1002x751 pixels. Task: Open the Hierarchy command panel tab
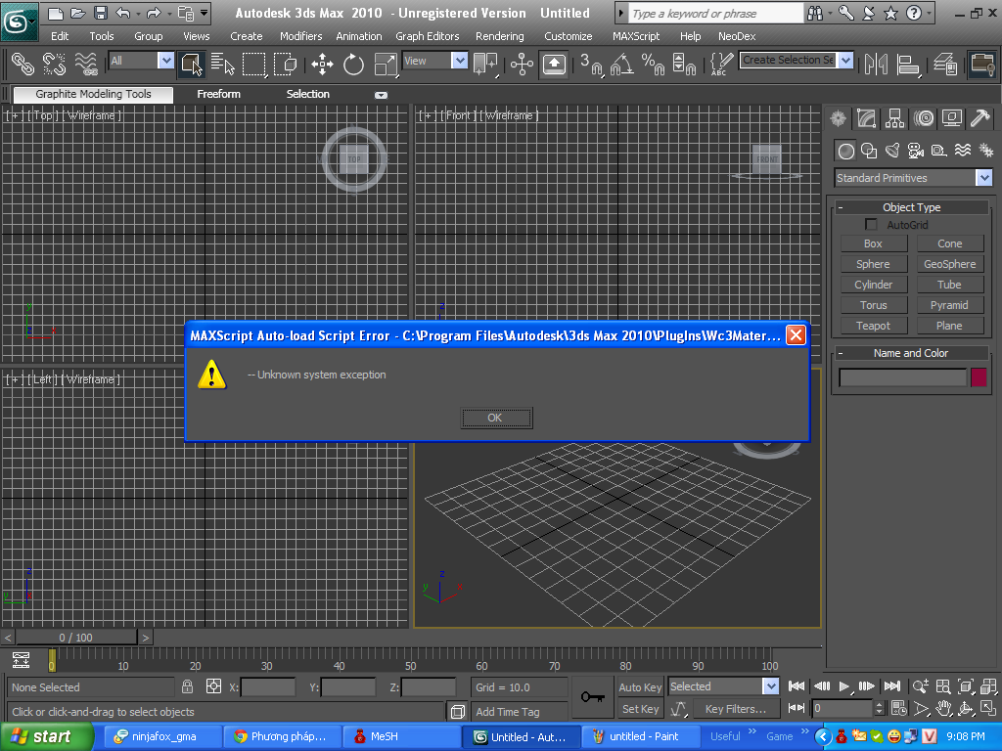894,118
